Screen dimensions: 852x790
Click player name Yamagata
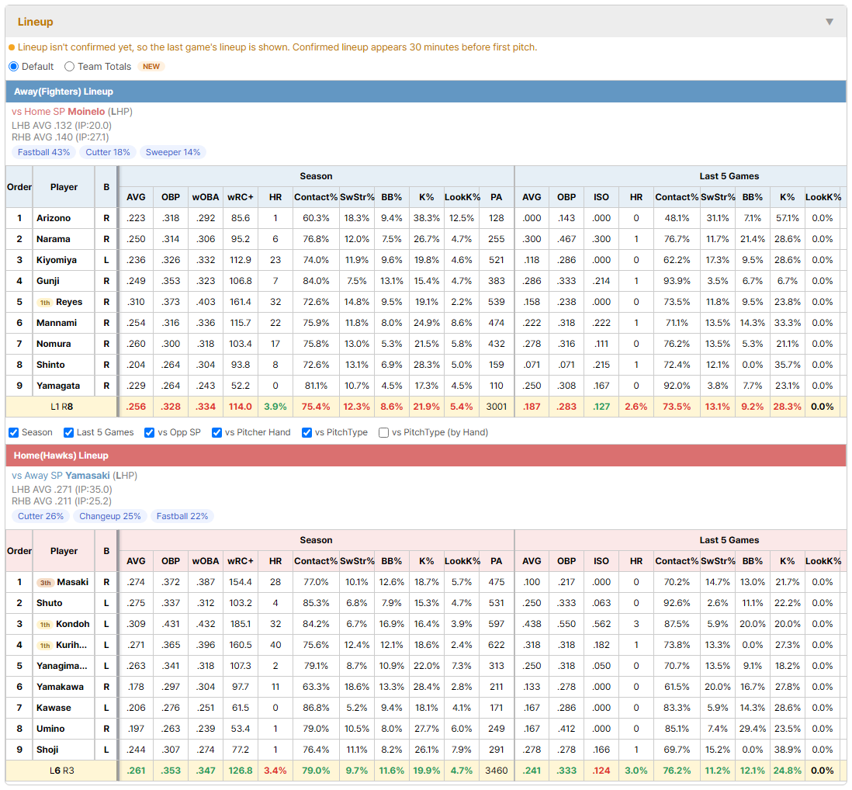[x=58, y=386]
